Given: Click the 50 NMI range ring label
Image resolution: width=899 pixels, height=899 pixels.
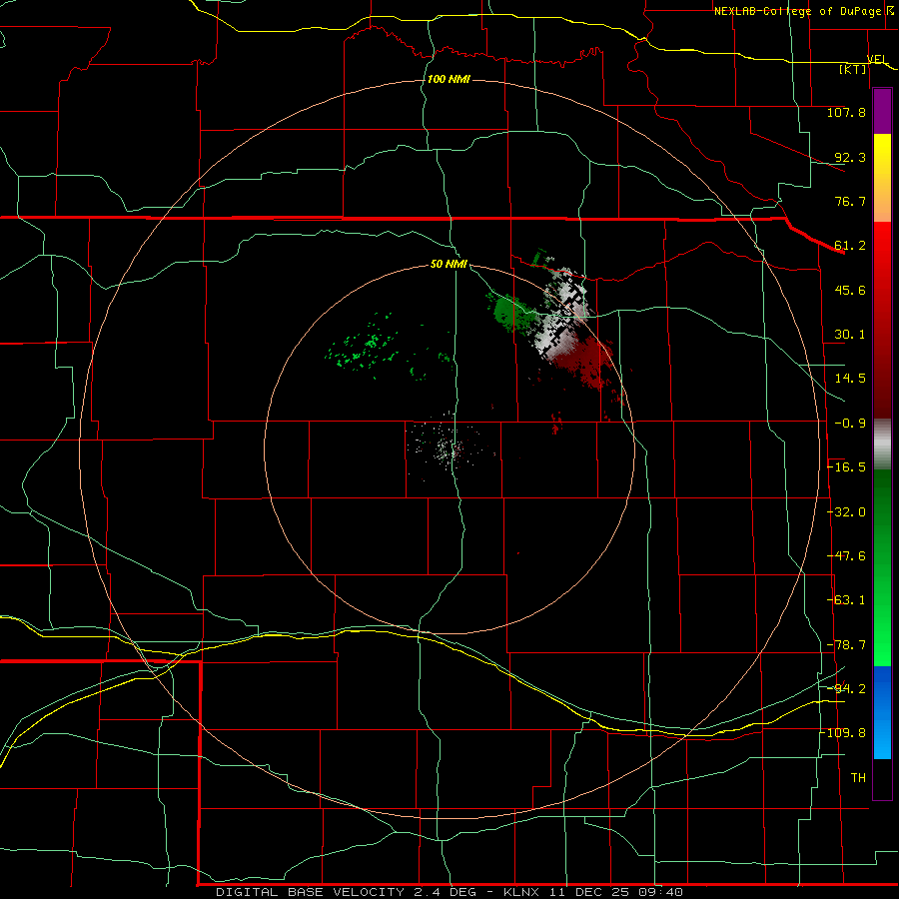Looking at the screenshot, I should (x=449, y=265).
